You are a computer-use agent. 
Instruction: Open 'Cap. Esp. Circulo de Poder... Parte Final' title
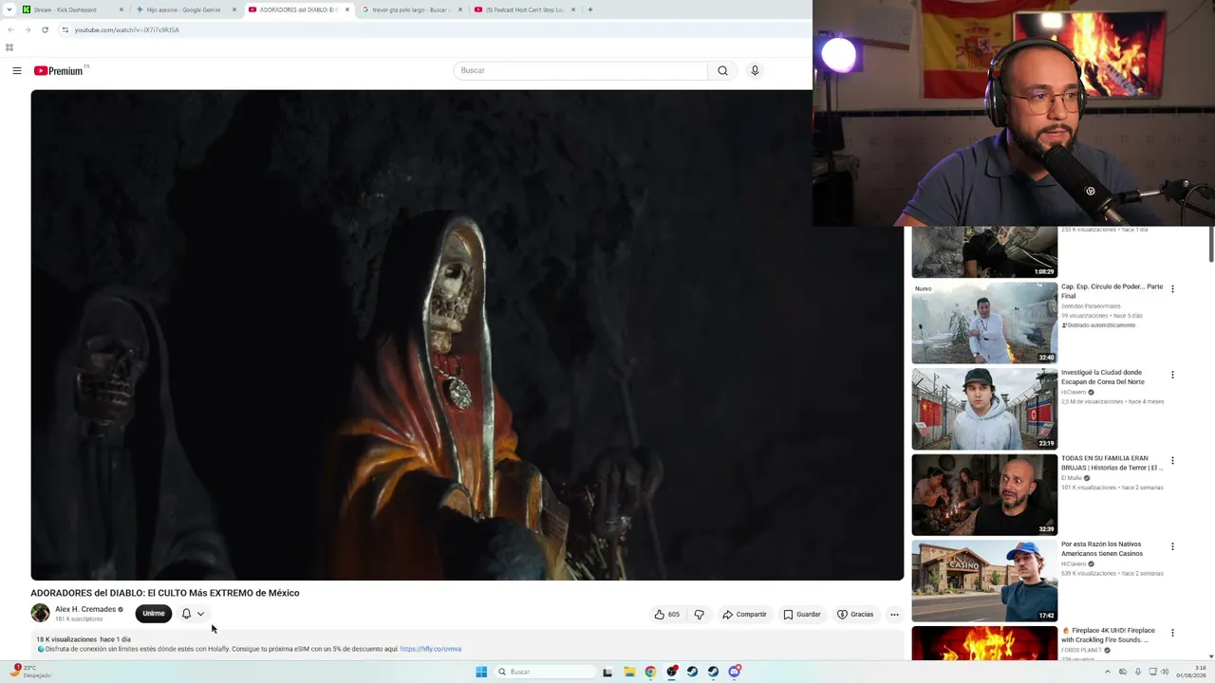(x=1112, y=291)
